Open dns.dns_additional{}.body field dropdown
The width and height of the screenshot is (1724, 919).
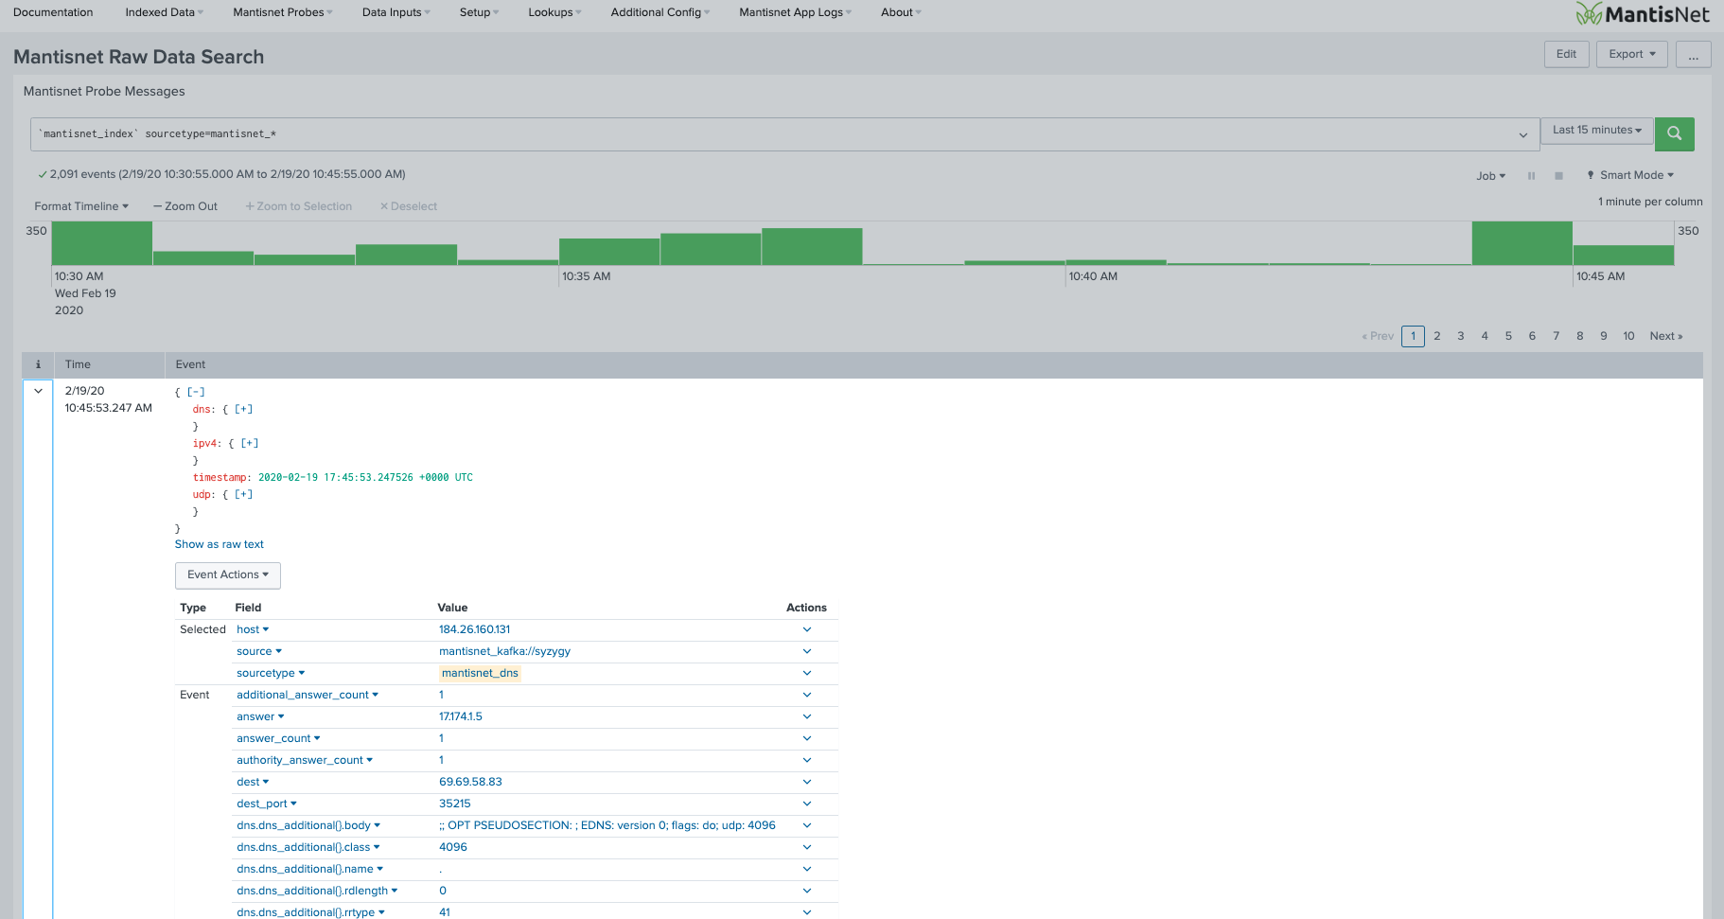point(308,825)
